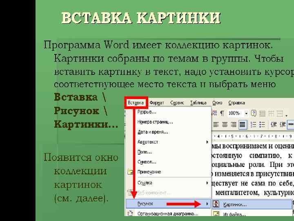Click the Из файла picture icon
The height and width of the screenshot is (221, 294).
click(216, 214)
